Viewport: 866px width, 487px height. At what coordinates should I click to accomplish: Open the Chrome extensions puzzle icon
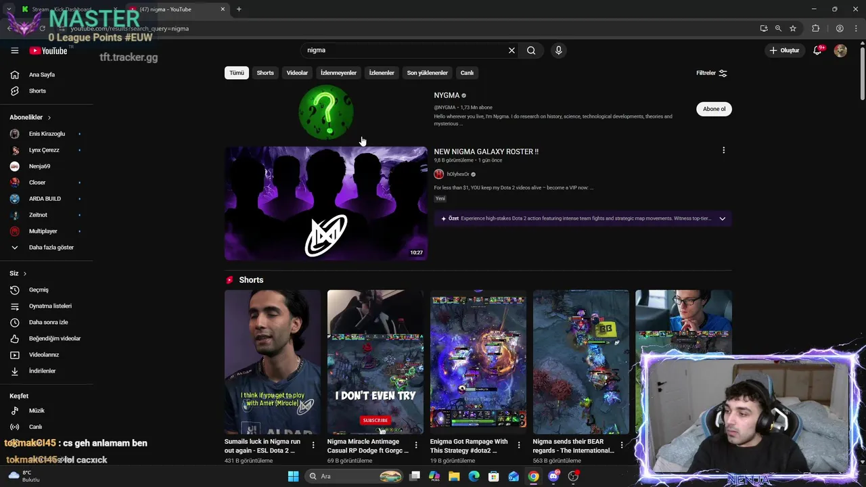tap(815, 28)
